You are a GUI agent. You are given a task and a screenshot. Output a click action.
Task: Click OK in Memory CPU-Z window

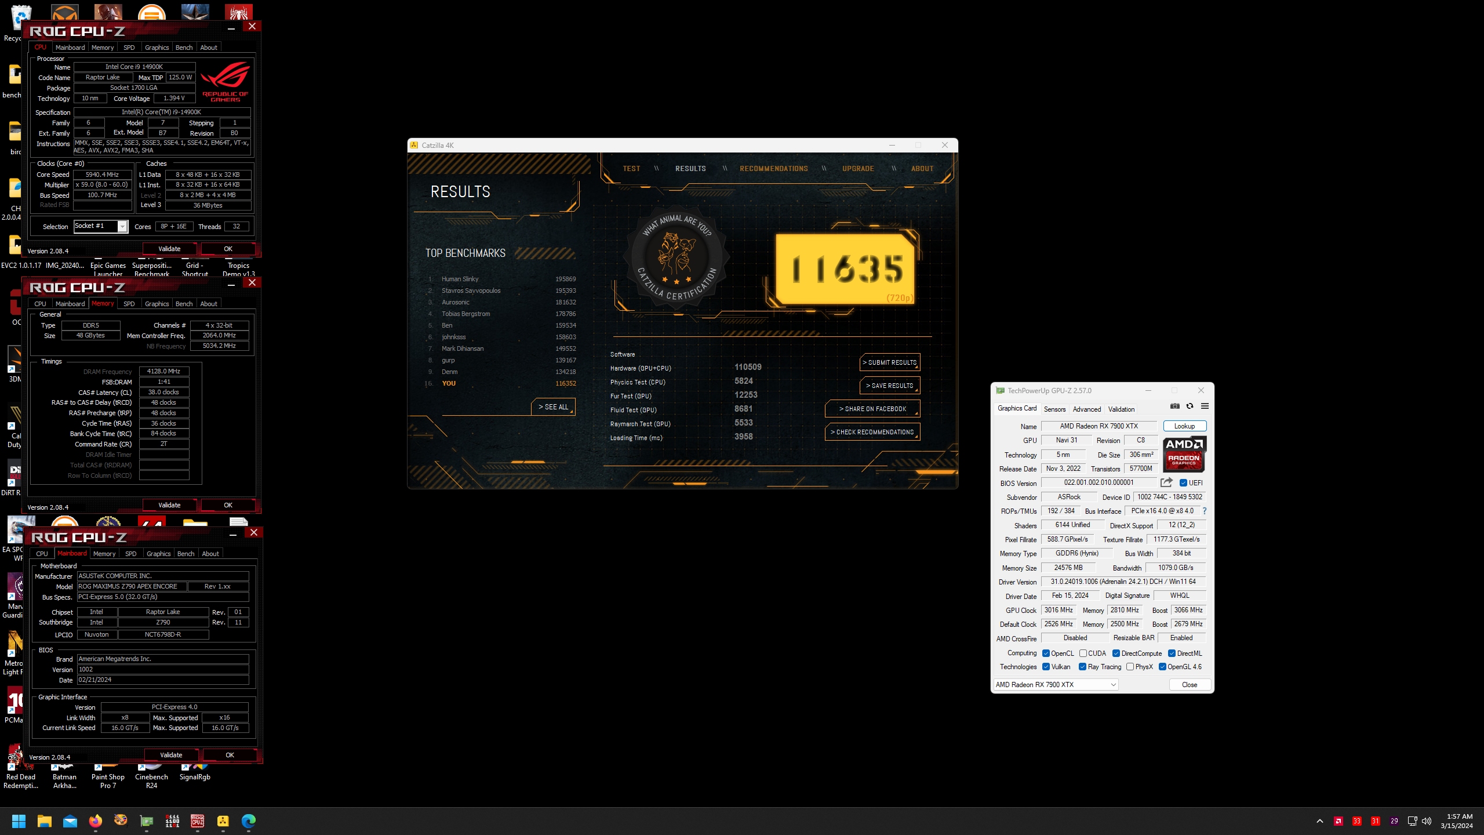tap(228, 505)
